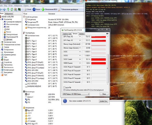The width and height of the screenshot is (152, 125).
Task: Switch to the Избранное sidebar tab
Action: click(9, 14)
